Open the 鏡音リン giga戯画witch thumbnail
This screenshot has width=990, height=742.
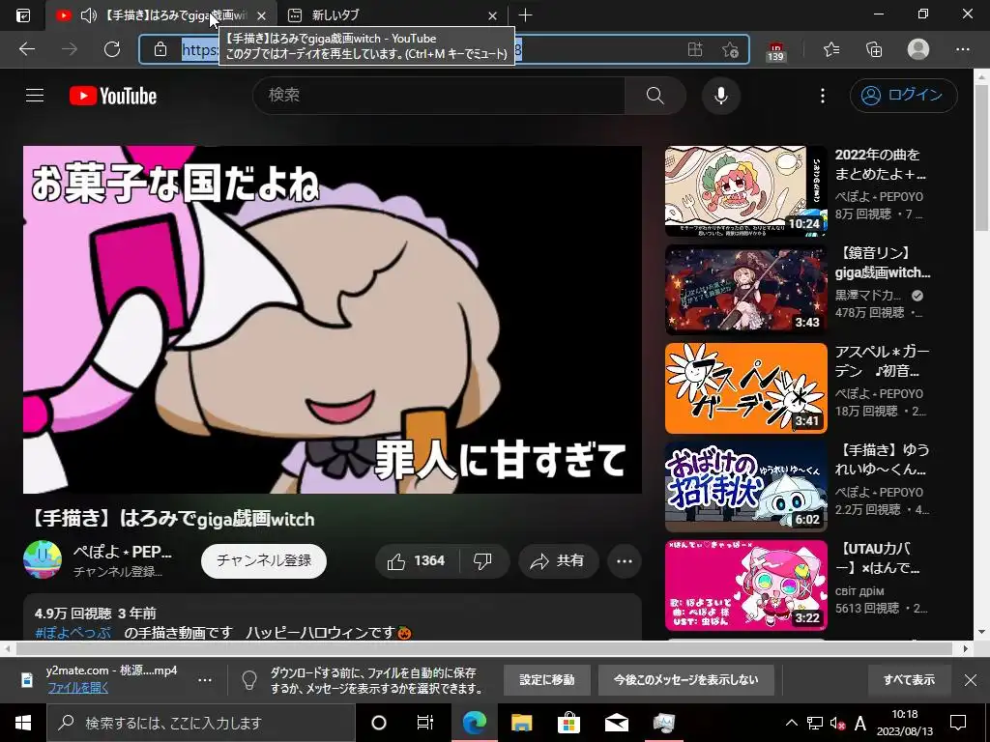(x=745, y=290)
